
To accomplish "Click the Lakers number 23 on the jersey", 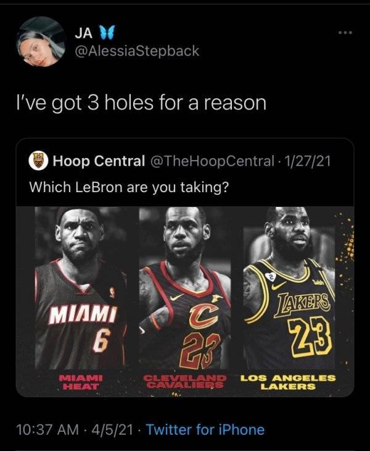I will [x=310, y=335].
